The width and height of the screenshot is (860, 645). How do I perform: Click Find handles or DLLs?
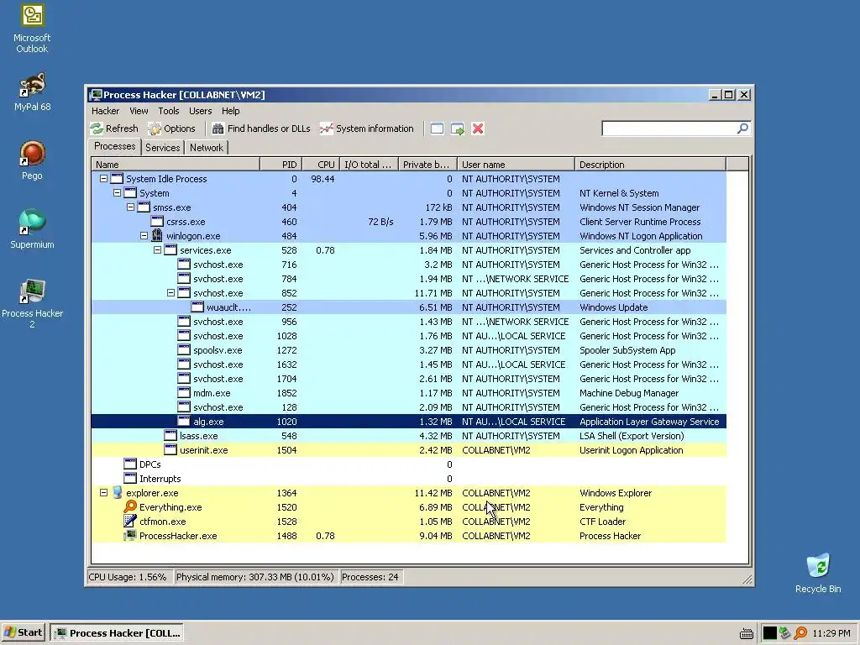coord(261,128)
